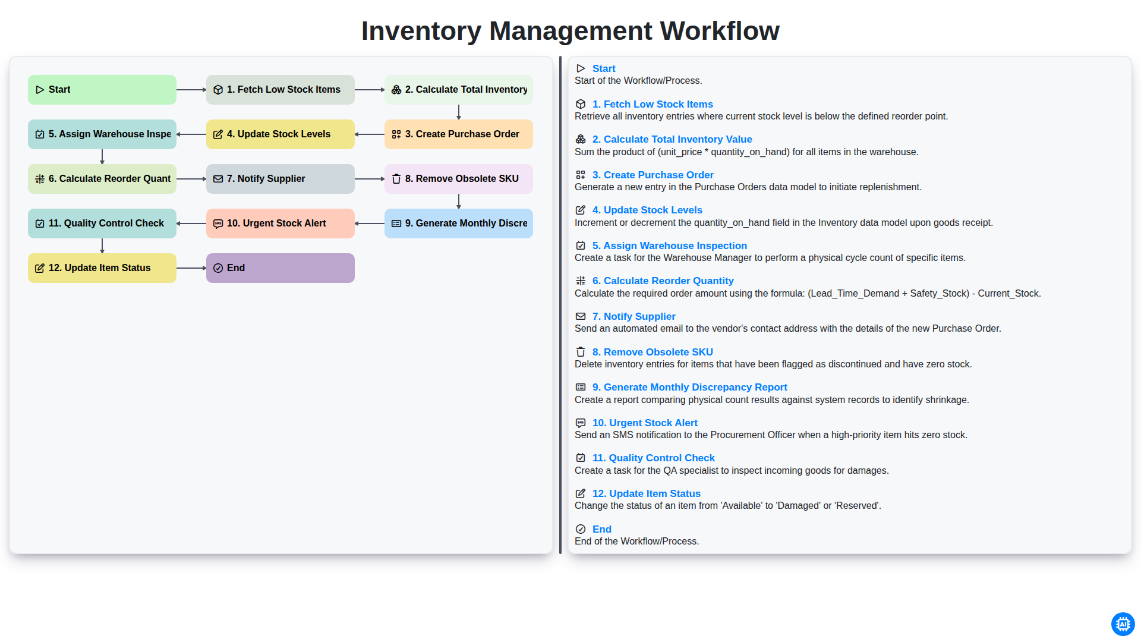The height and width of the screenshot is (642, 1141).
Task: Click the SMS bubble icon in Urgent Stock Alert node
Action: [218, 224]
